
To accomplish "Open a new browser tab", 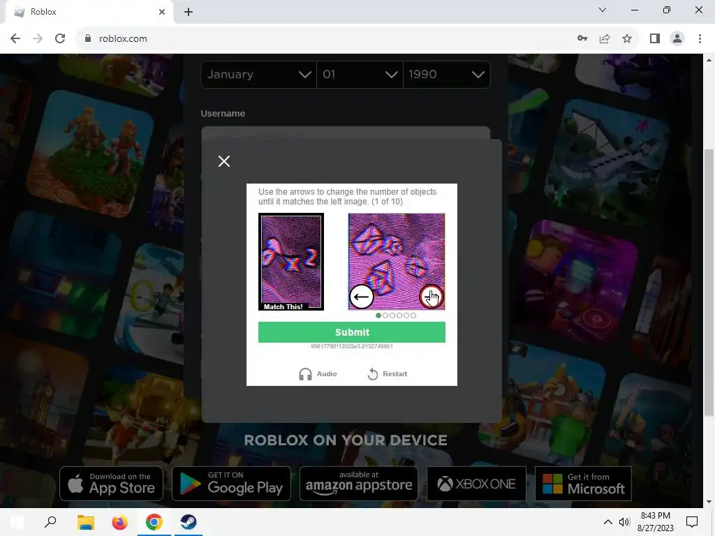I will click(x=189, y=12).
